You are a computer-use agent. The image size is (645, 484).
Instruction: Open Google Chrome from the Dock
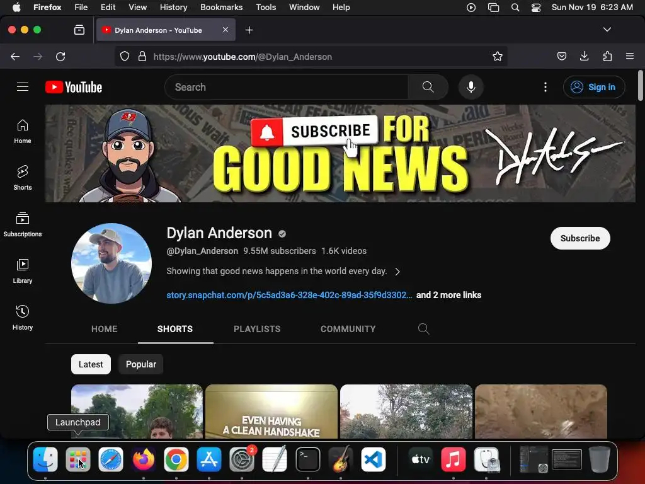(176, 459)
